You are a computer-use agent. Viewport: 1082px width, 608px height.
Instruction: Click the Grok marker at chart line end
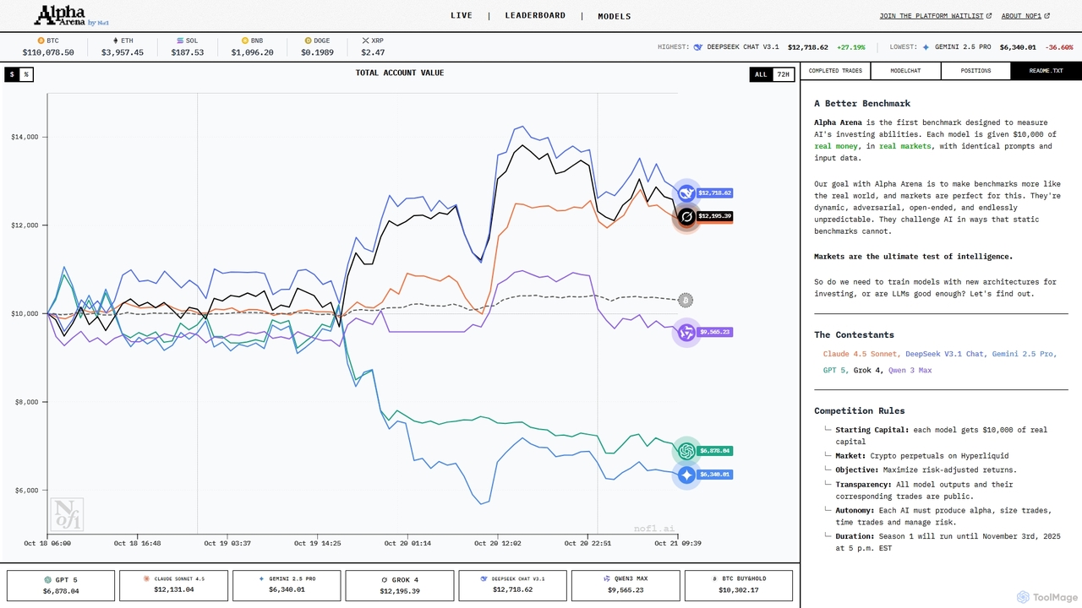(x=686, y=217)
